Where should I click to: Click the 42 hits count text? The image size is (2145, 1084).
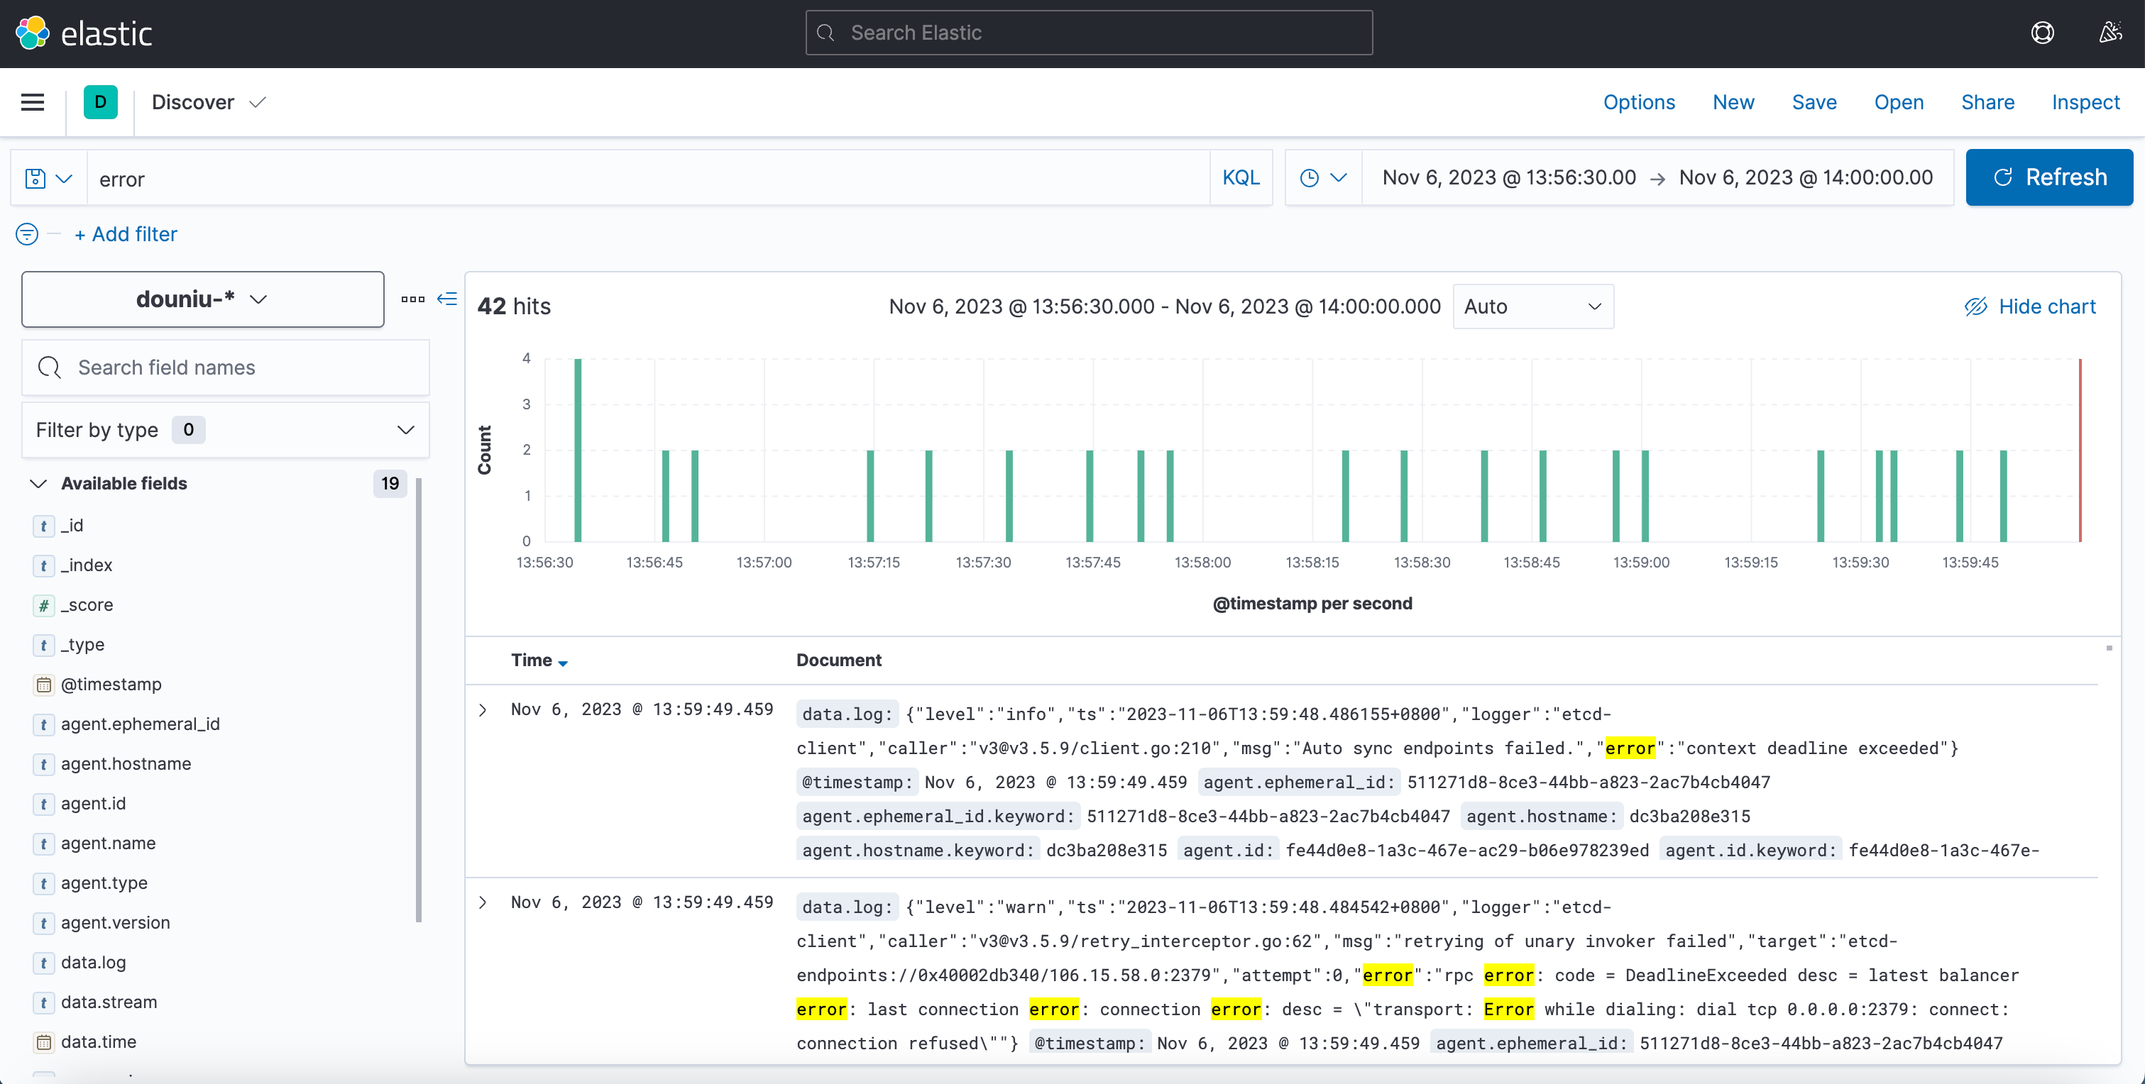(x=514, y=306)
